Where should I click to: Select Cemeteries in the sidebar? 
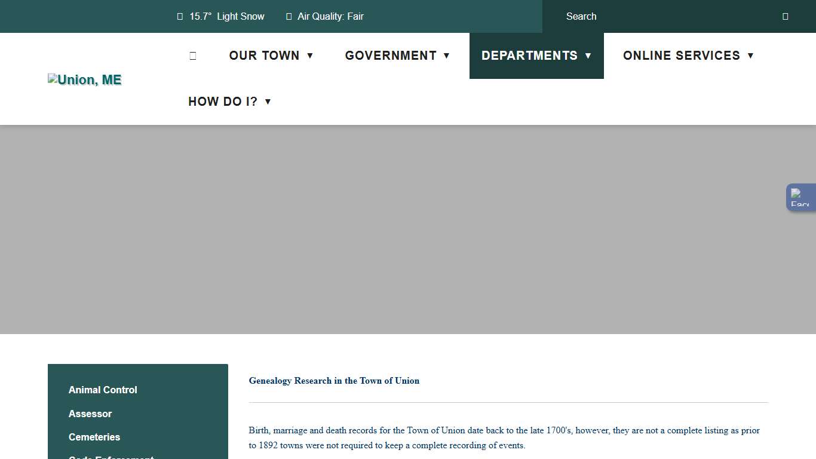click(94, 437)
